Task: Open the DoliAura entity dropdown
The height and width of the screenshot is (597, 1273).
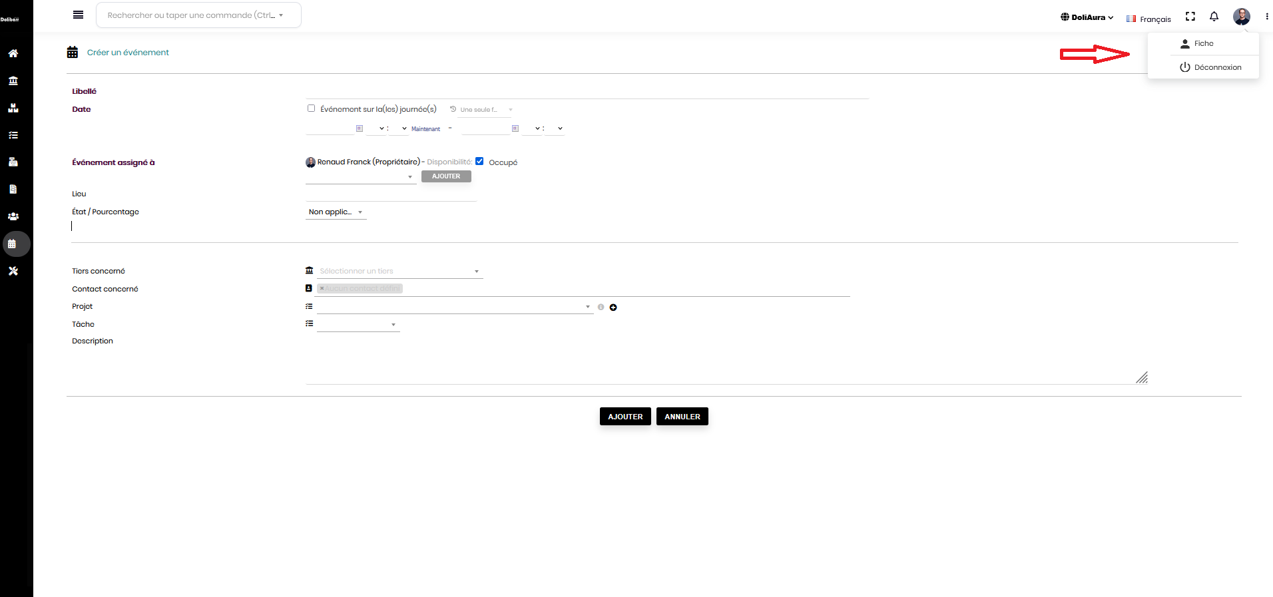Action: click(x=1087, y=17)
